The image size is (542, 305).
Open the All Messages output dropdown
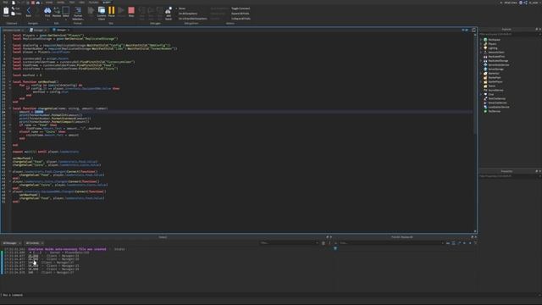pyautogui.click(x=12, y=243)
